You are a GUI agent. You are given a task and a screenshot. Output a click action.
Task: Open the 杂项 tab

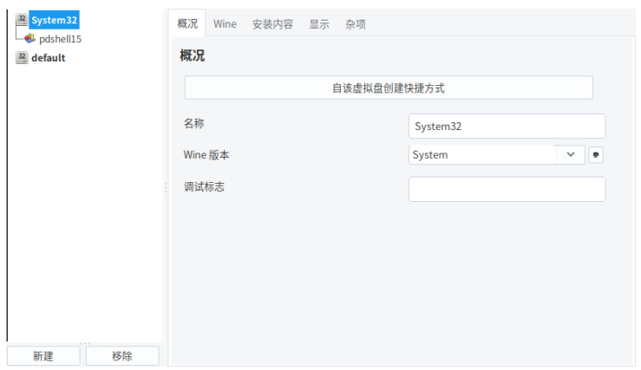point(356,24)
